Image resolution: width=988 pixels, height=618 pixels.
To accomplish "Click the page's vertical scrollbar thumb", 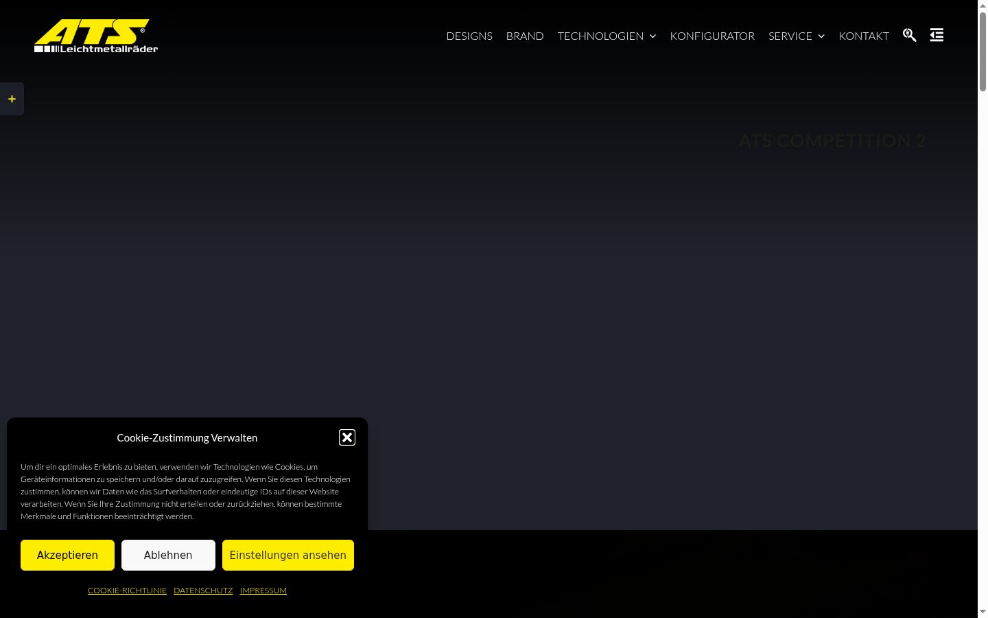I will [x=983, y=51].
